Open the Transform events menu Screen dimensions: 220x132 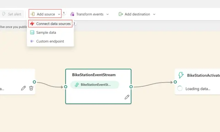(x=89, y=14)
